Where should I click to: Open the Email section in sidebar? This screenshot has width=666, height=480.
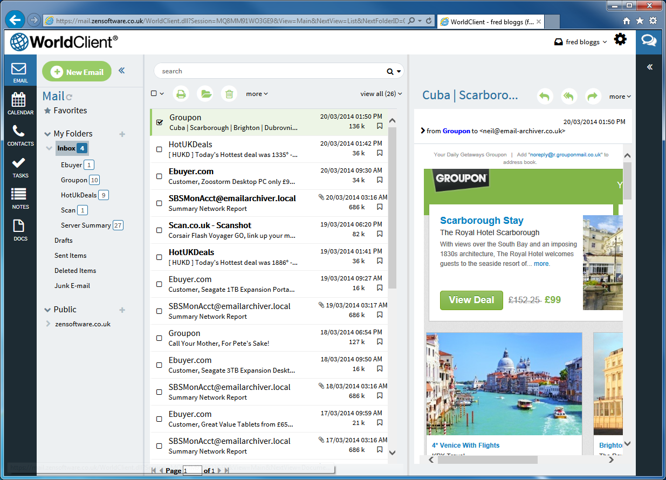20,72
